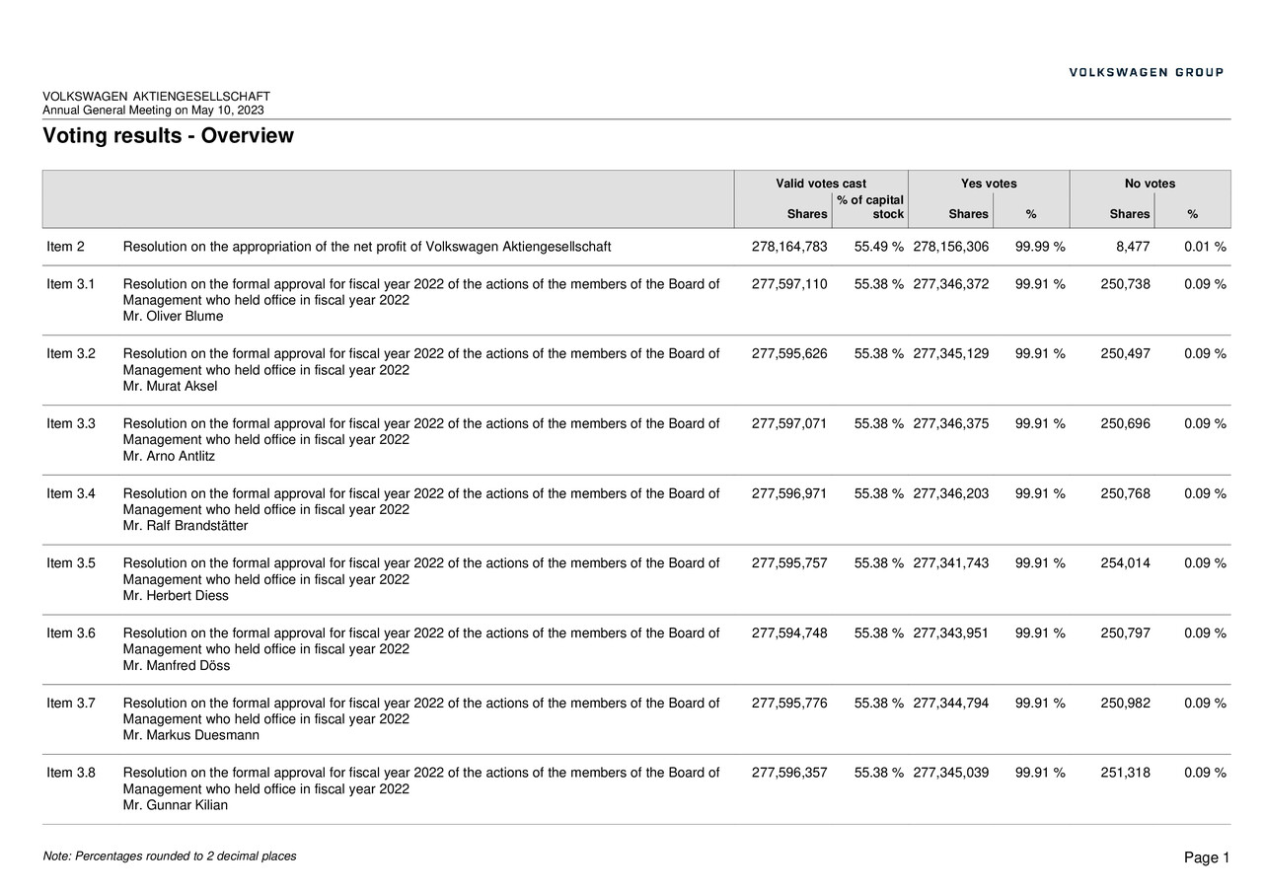Click 99.99 % in Item 2 row
This screenshot has width=1263, height=893.
click(x=1040, y=247)
